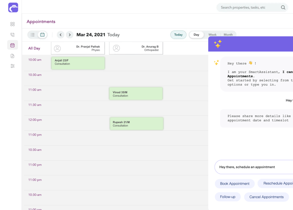Focus the search properties input field

pyautogui.click(x=248, y=8)
